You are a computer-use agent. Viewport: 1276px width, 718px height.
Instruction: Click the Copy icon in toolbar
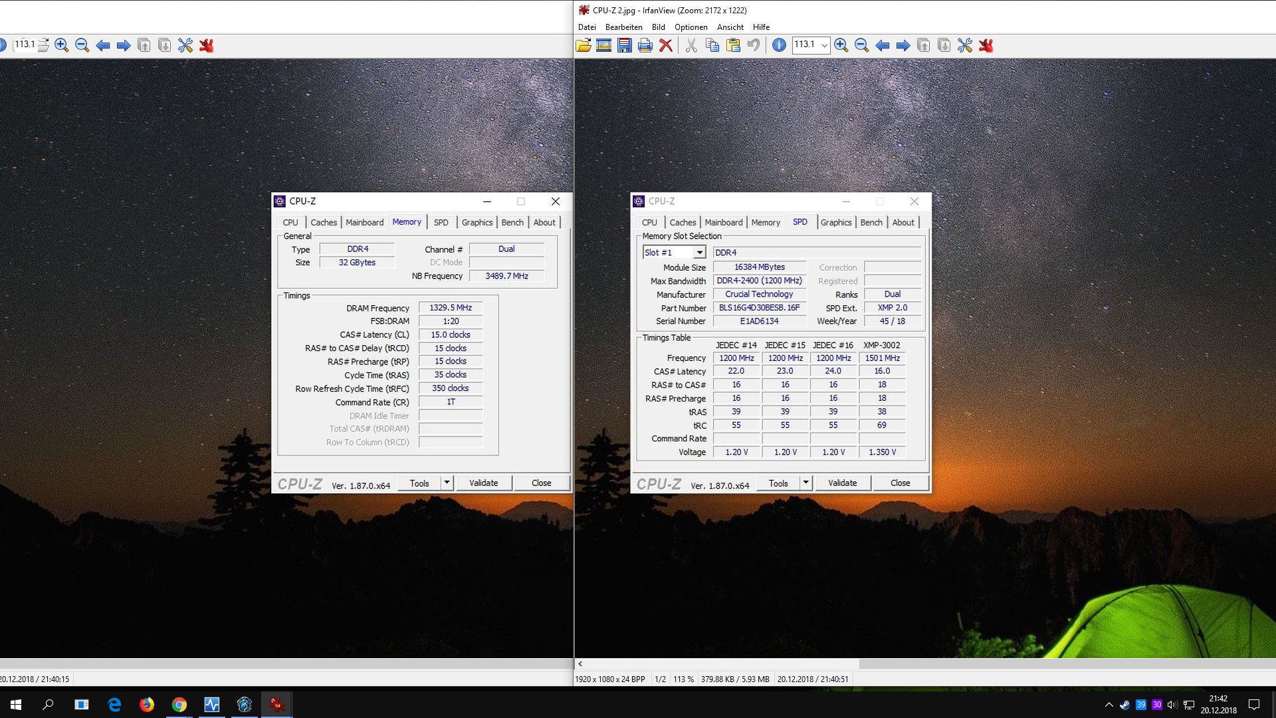click(x=712, y=45)
